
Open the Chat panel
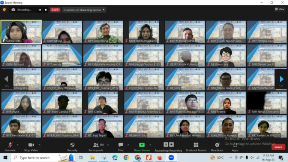121,146
